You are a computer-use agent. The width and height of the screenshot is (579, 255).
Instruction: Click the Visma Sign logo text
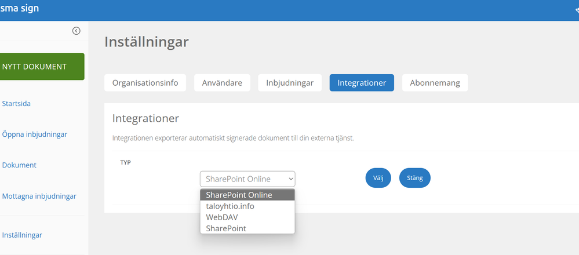19,8
